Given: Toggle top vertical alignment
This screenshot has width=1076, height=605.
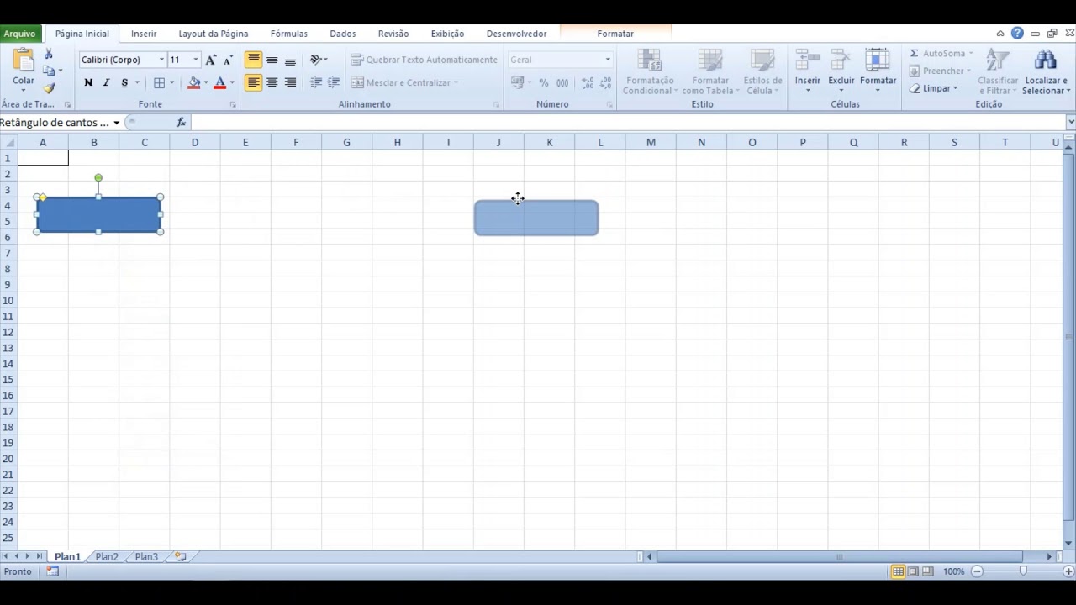Looking at the screenshot, I should click(x=253, y=60).
